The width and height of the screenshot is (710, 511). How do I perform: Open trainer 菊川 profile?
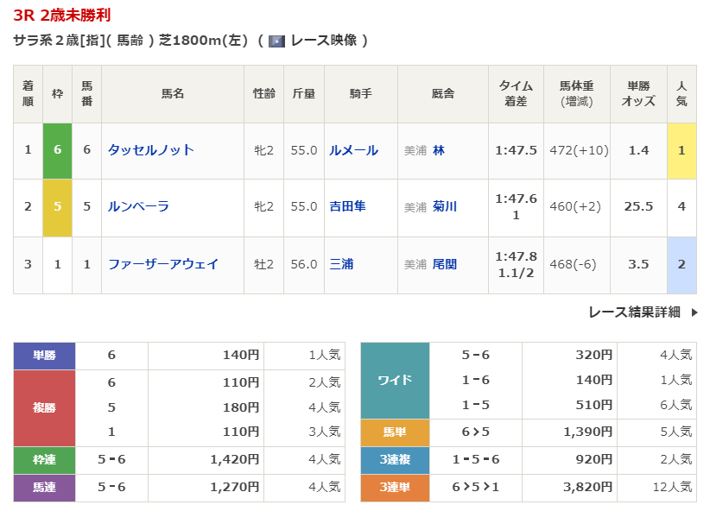click(444, 207)
